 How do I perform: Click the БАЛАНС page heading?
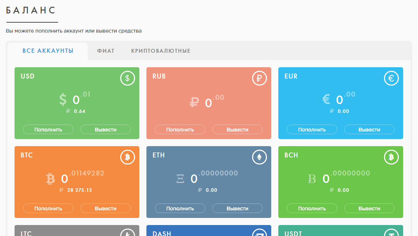(x=30, y=10)
